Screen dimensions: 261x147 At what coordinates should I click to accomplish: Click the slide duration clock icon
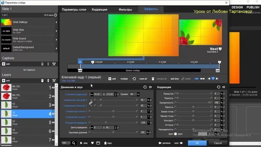click(55, 15)
